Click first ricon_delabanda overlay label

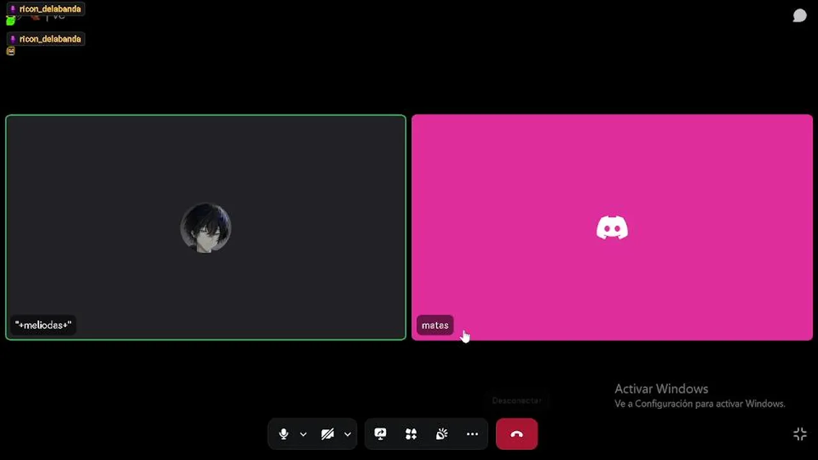coord(45,9)
